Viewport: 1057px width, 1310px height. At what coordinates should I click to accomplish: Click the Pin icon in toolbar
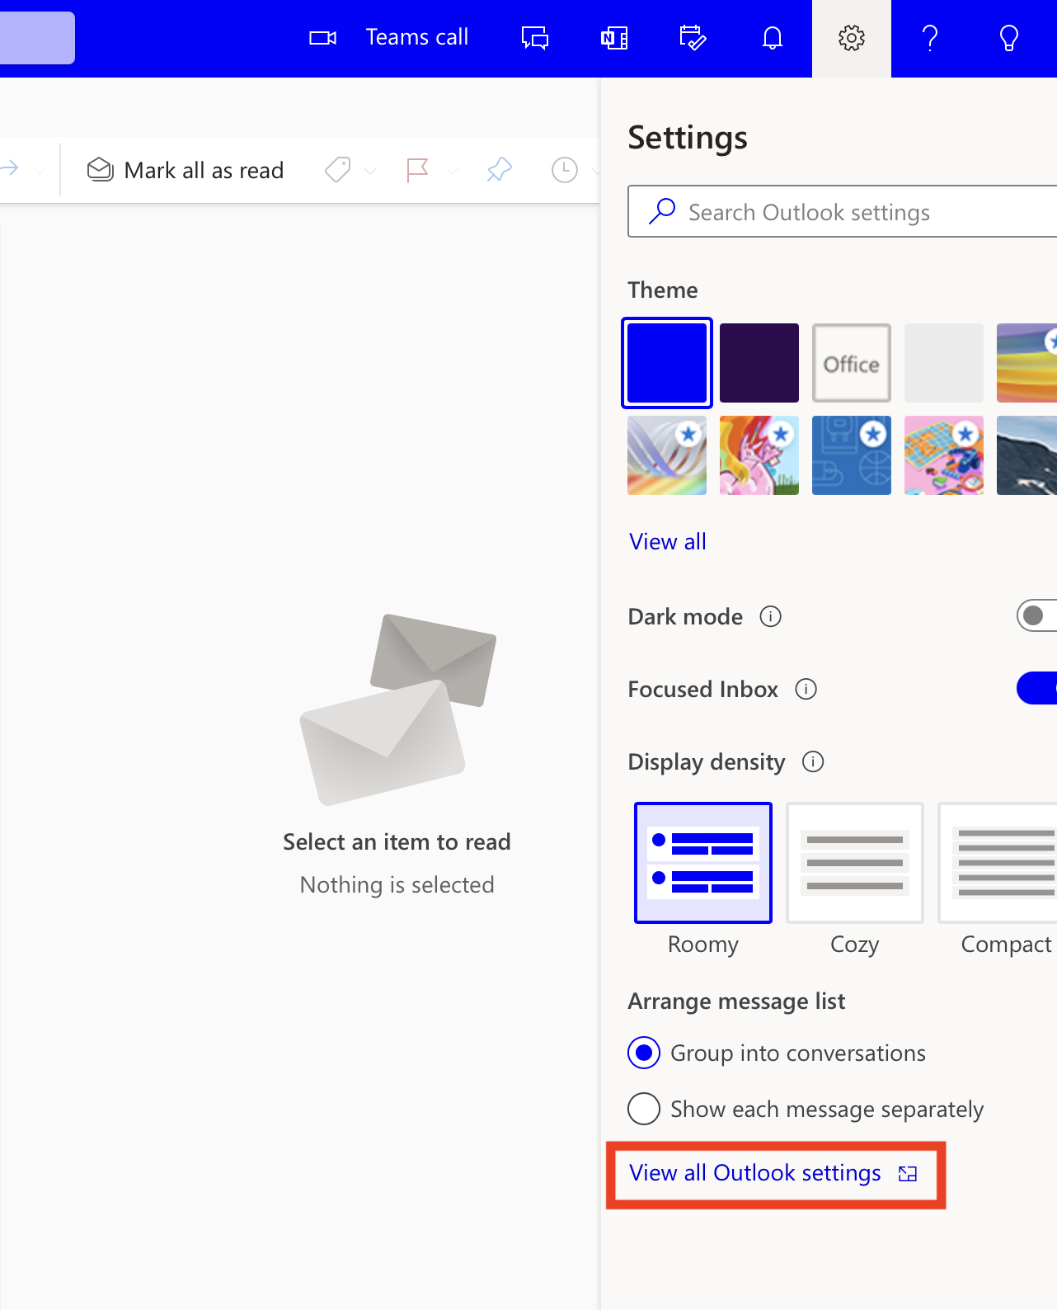(x=500, y=170)
